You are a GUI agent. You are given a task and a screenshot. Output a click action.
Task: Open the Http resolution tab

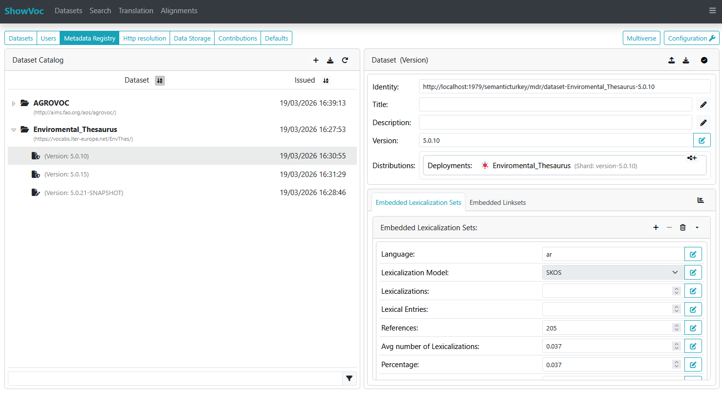coord(145,38)
